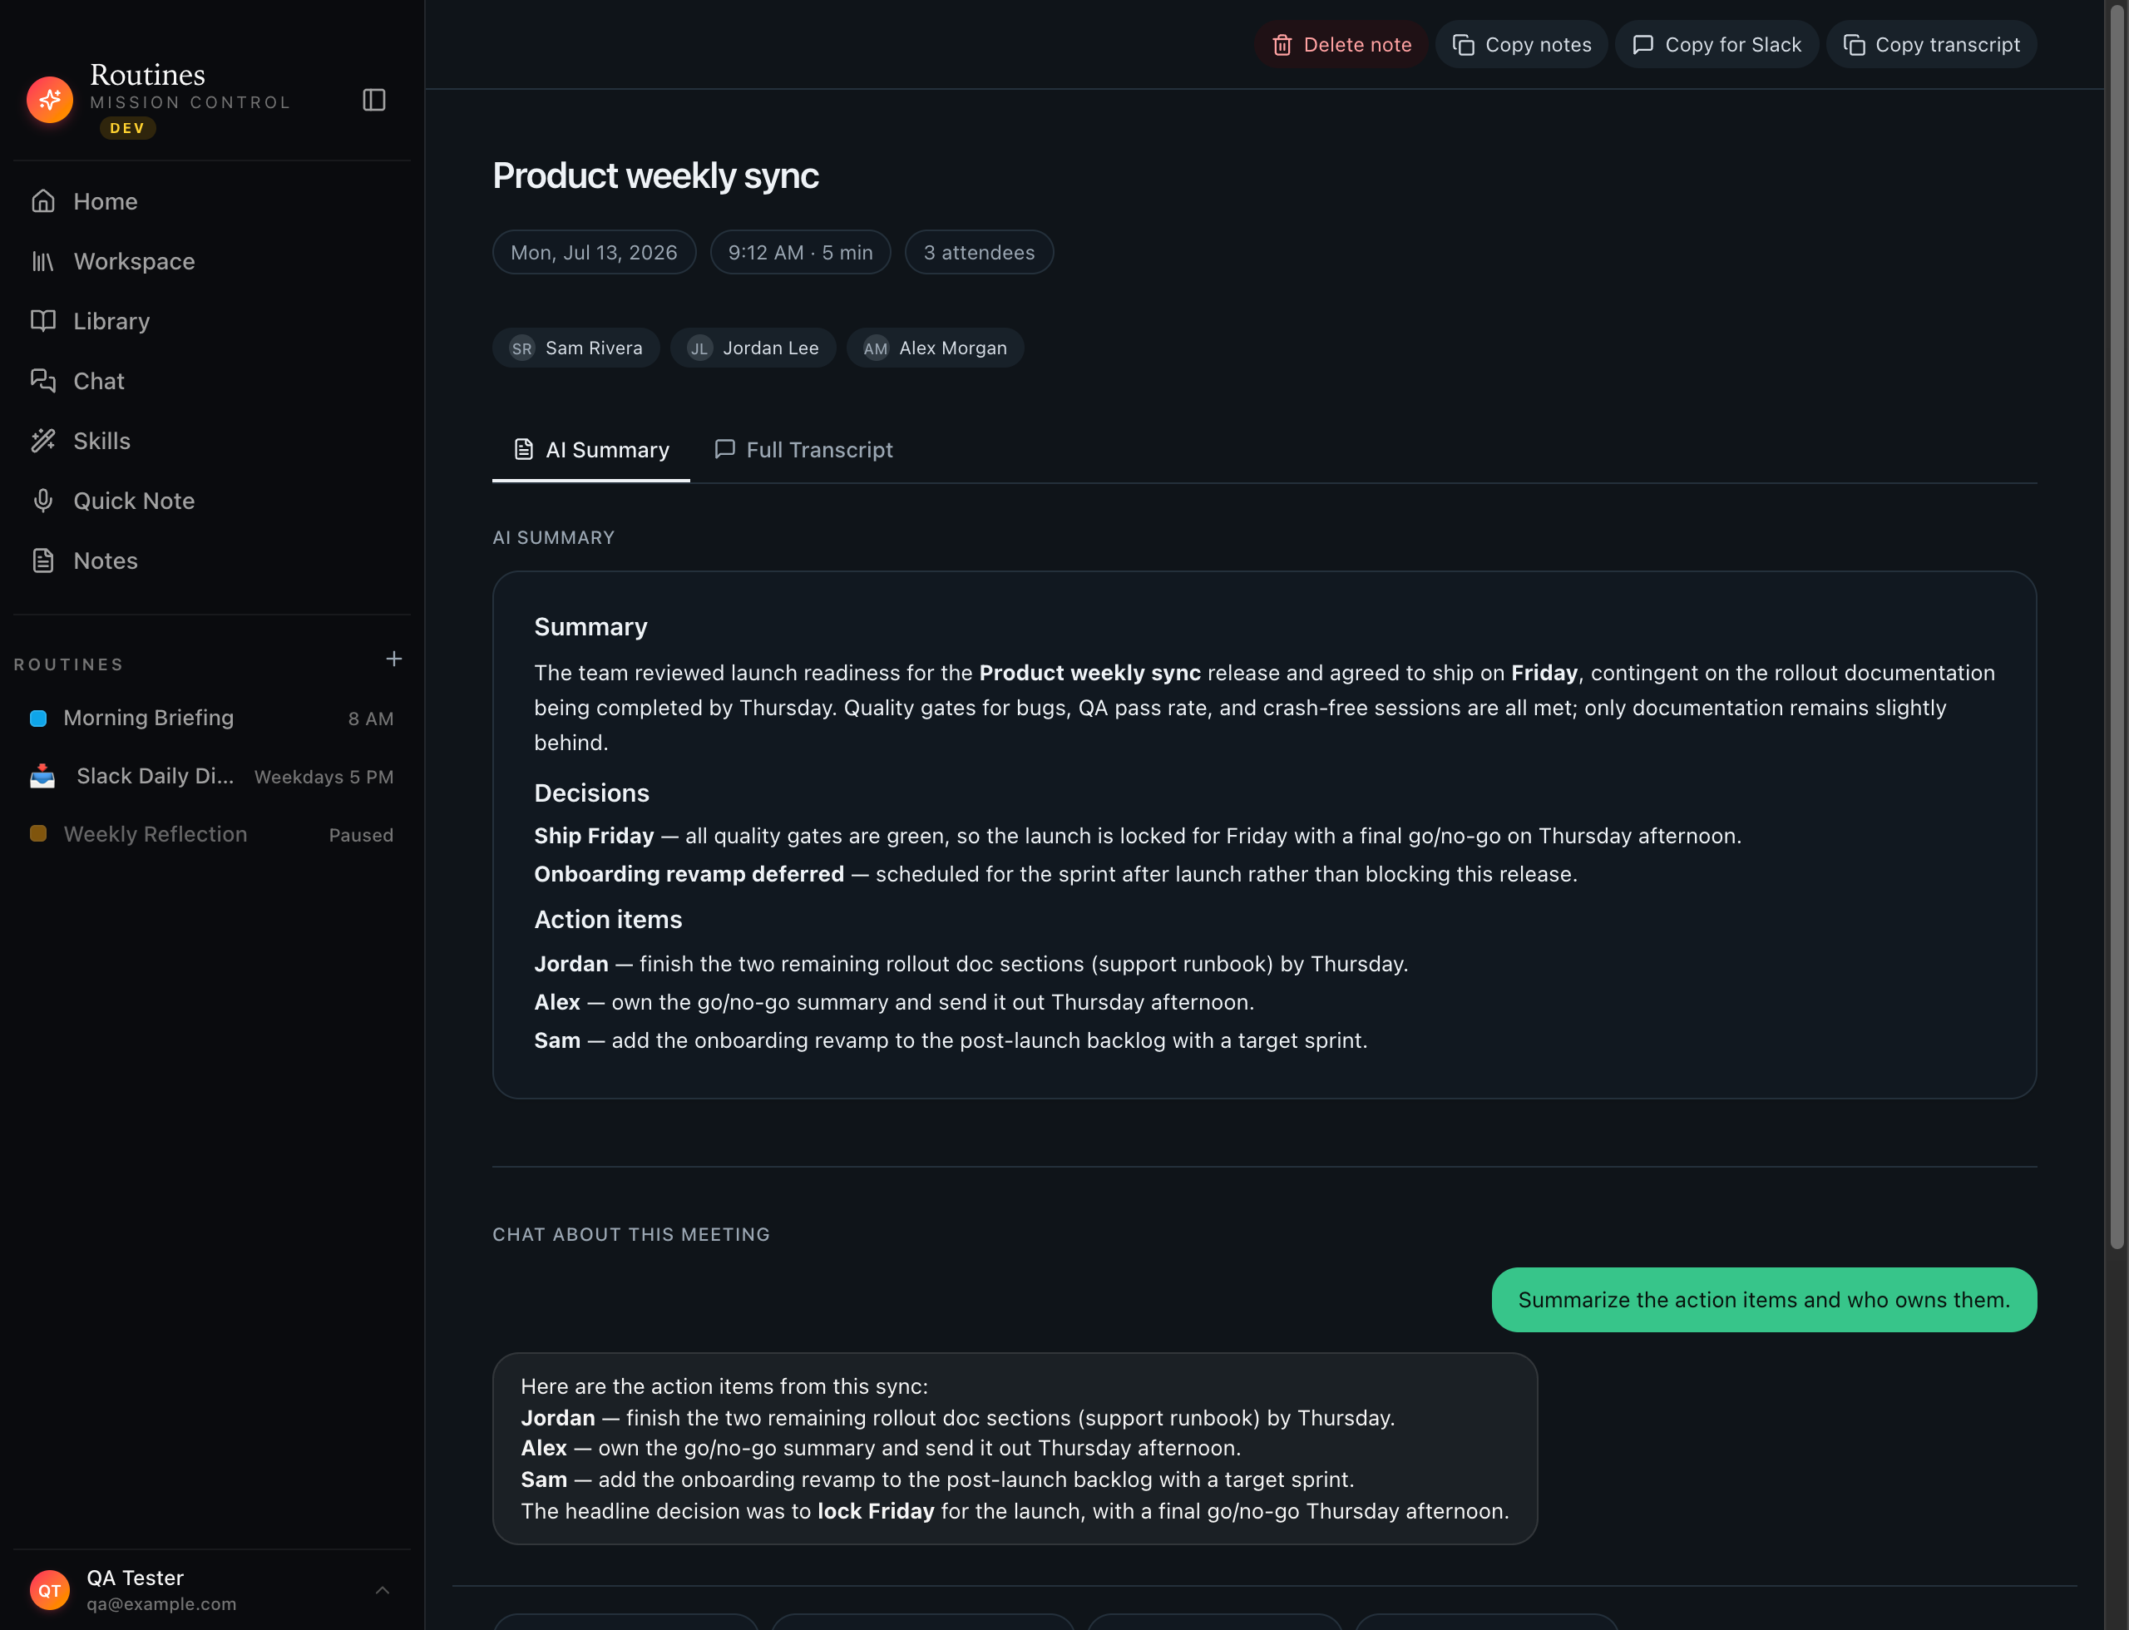Open Home from the sidebar
2129x1630 pixels.
tap(211, 202)
